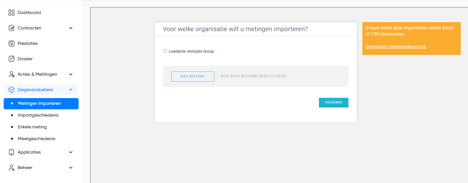Open Dashboard via its grid icon
This screenshot has width=468, height=183.
(x=12, y=13)
